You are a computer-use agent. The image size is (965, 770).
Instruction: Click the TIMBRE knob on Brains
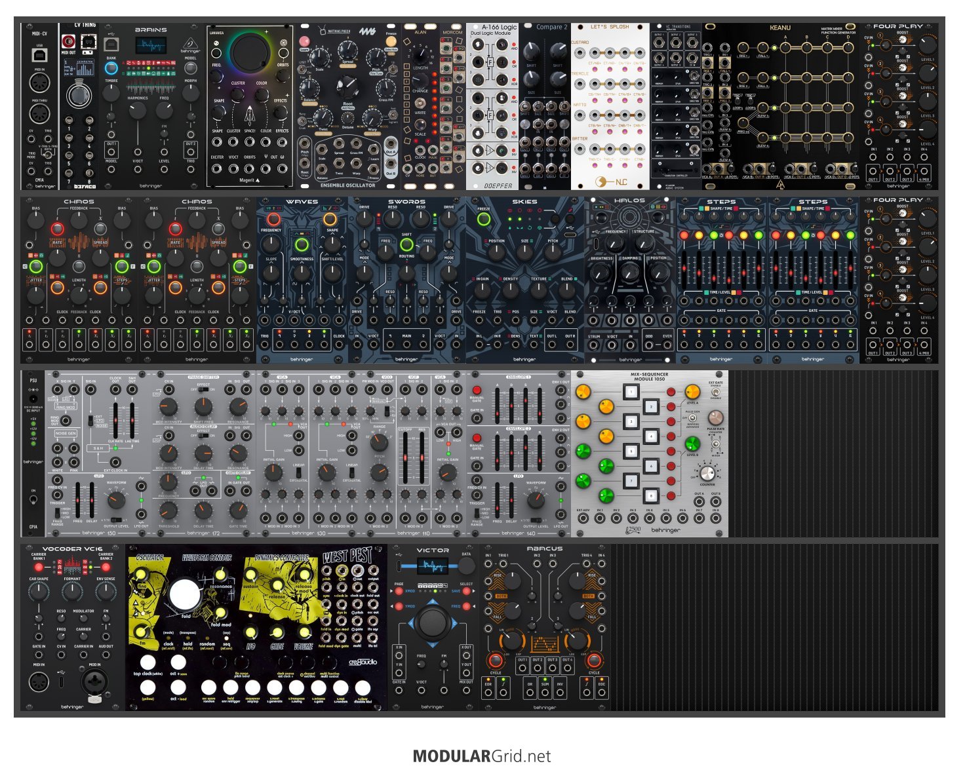pos(111,92)
